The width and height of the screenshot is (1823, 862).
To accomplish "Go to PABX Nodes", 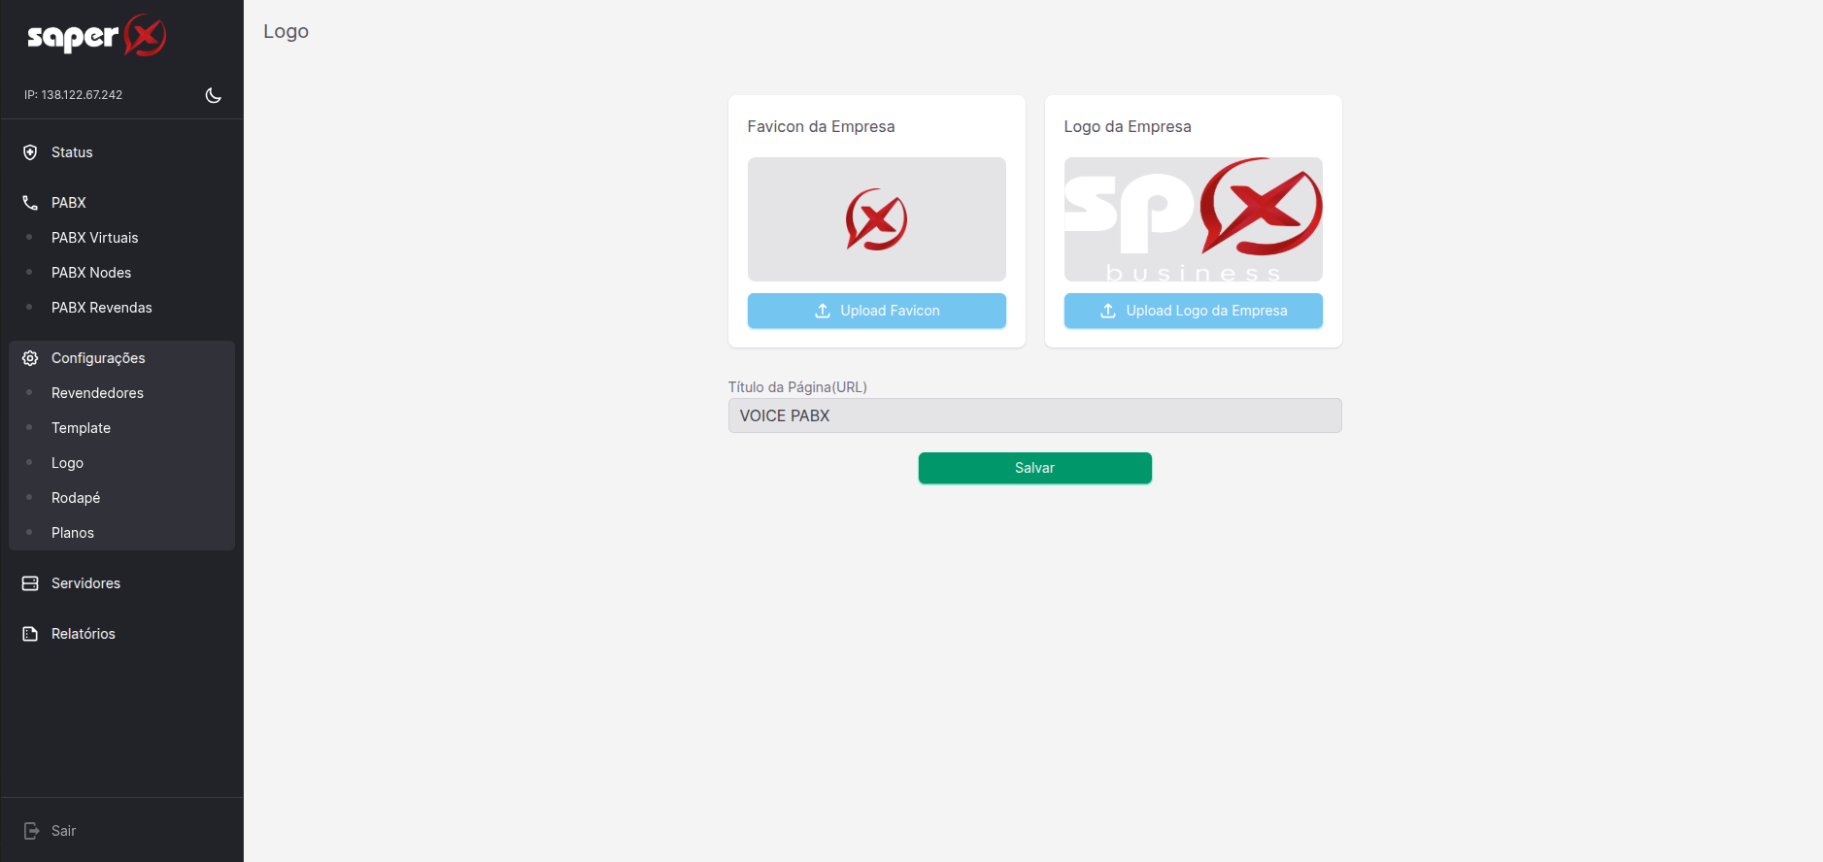I will point(91,273).
